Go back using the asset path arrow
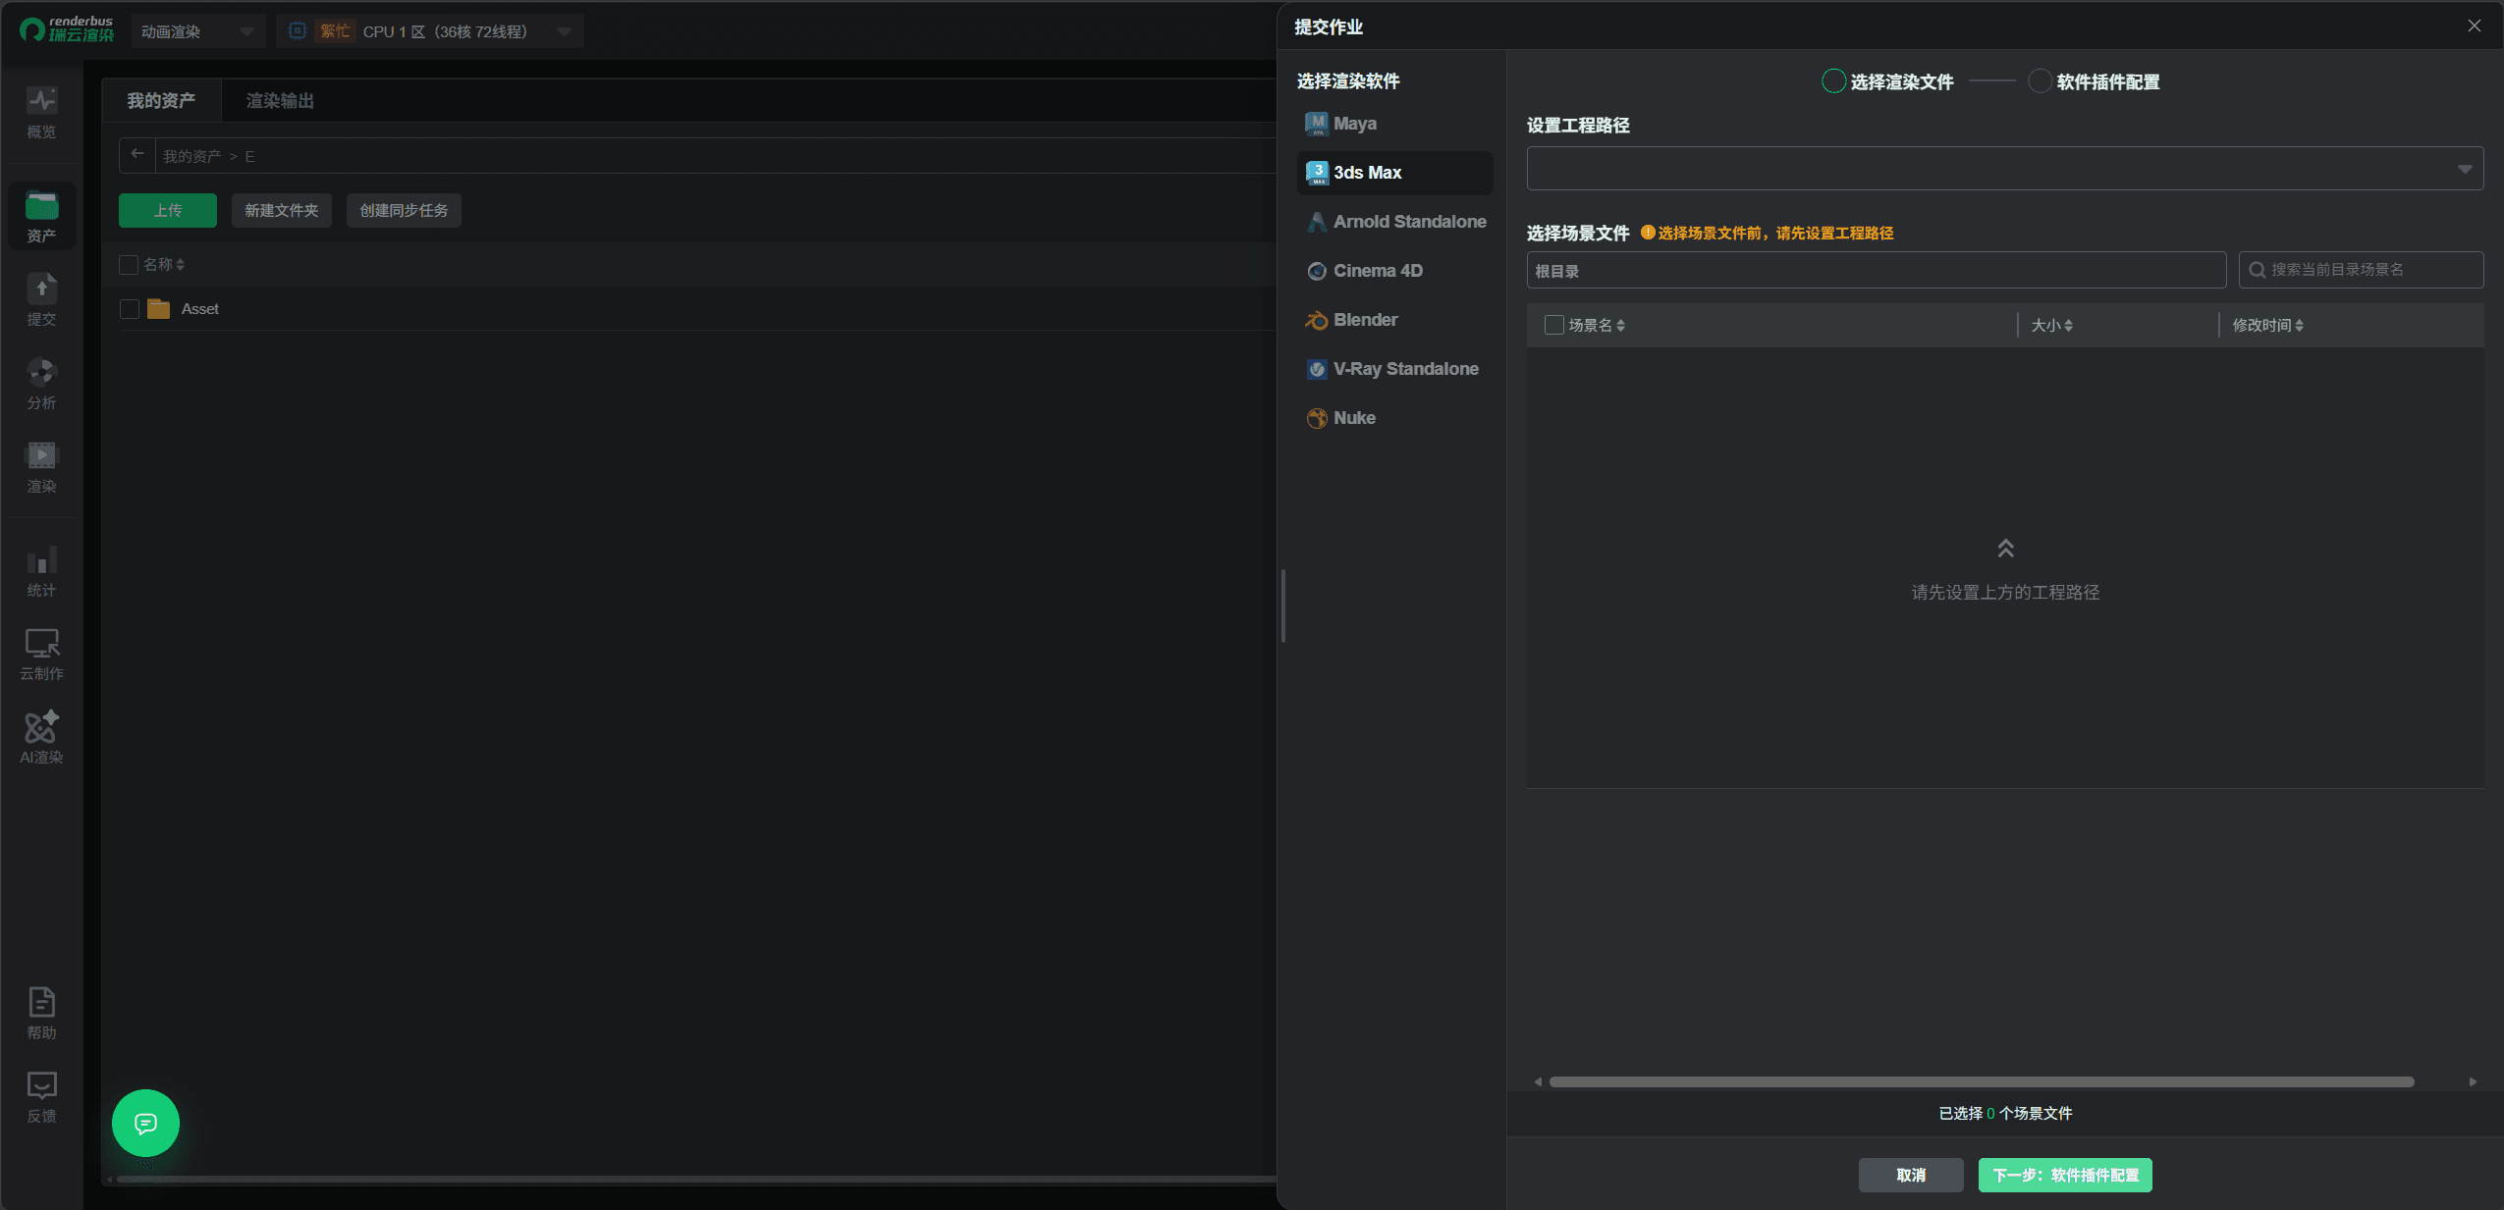Viewport: 2504px width, 1210px height. 137,154
